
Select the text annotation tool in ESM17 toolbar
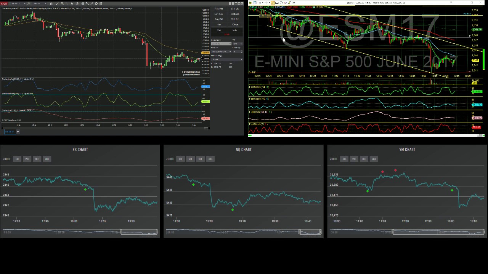(x=285, y=3)
